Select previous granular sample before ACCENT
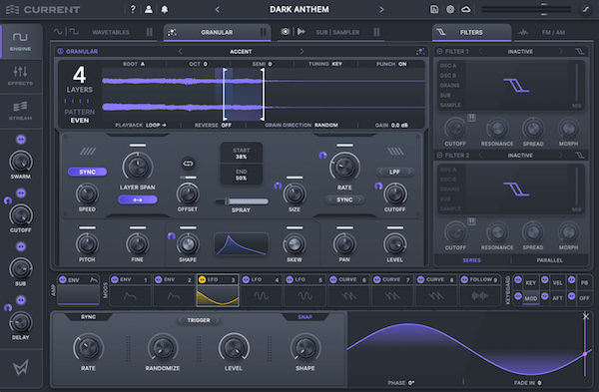 [x=181, y=51]
